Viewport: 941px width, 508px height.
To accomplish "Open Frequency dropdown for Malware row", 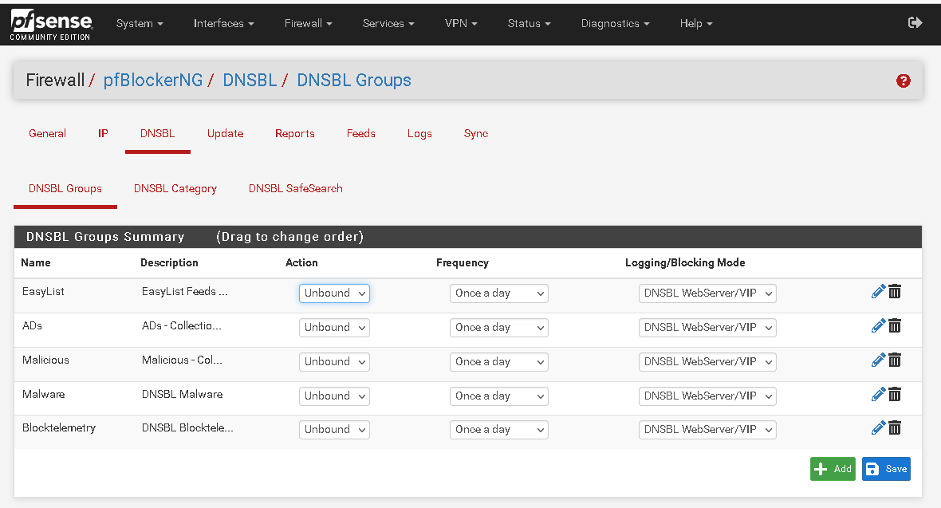I will coord(498,396).
